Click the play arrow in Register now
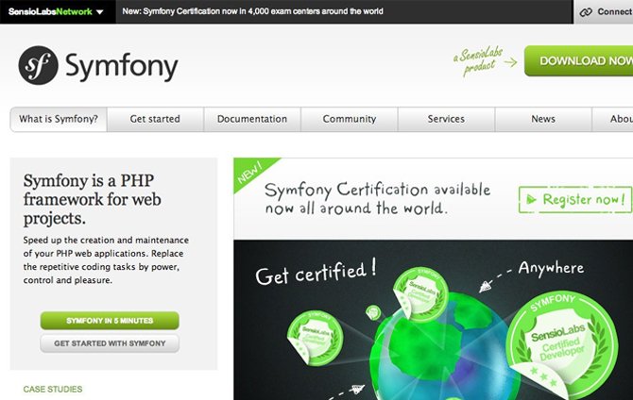The height and width of the screenshot is (400, 633). pyautogui.click(x=531, y=199)
